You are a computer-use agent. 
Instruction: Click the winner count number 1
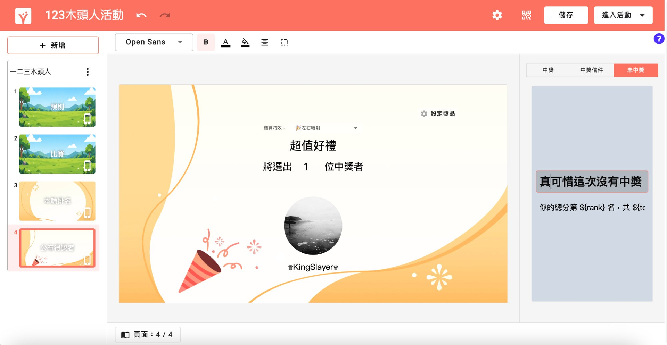pos(306,167)
